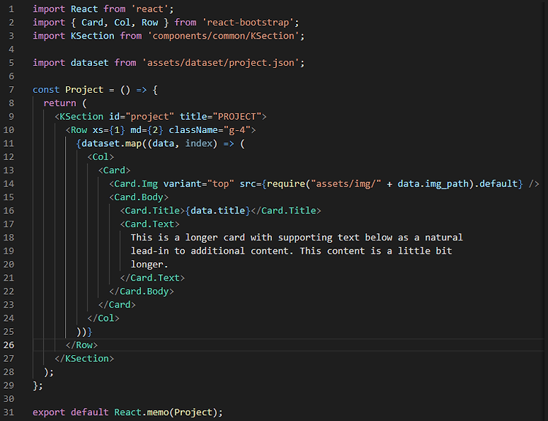The image size is (548, 421).
Task: Click the opening KSection tag name on line 9
Action: (81, 117)
